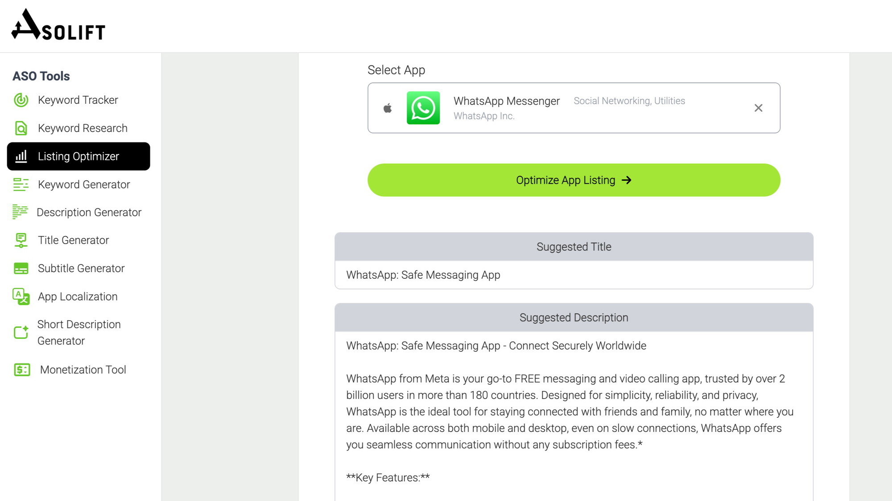This screenshot has height=501, width=892.
Task: Click the Title Generator icon
Action: click(x=21, y=240)
